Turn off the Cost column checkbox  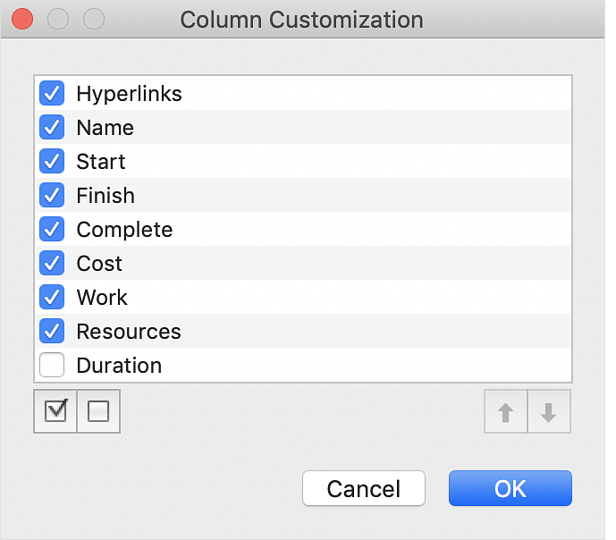point(52,263)
